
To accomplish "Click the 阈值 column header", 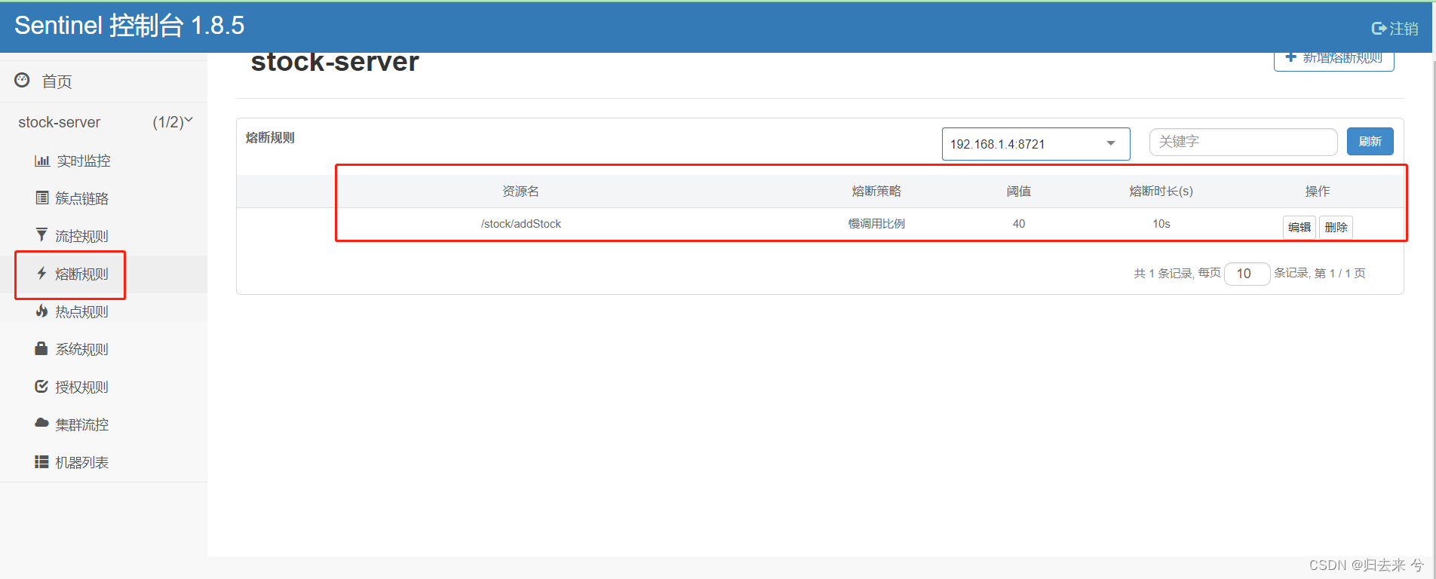I will [1019, 191].
